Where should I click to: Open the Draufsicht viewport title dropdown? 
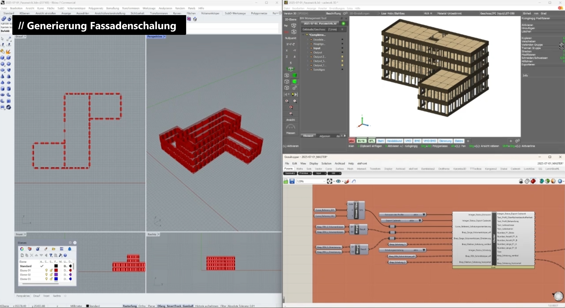(x=25, y=36)
